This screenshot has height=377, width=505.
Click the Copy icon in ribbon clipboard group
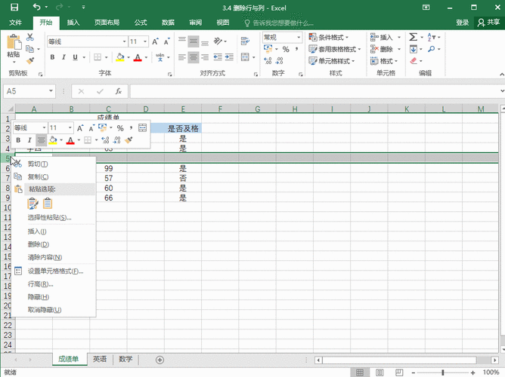(x=29, y=49)
